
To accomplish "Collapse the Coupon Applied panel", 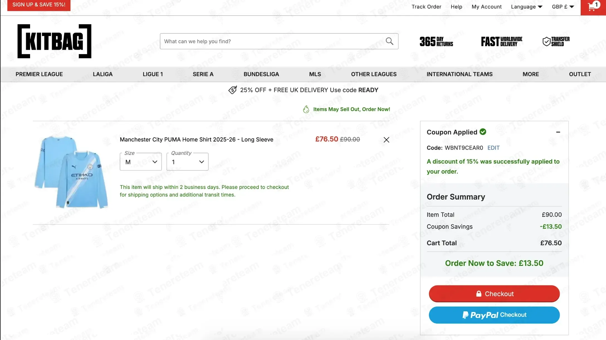I will [558, 132].
